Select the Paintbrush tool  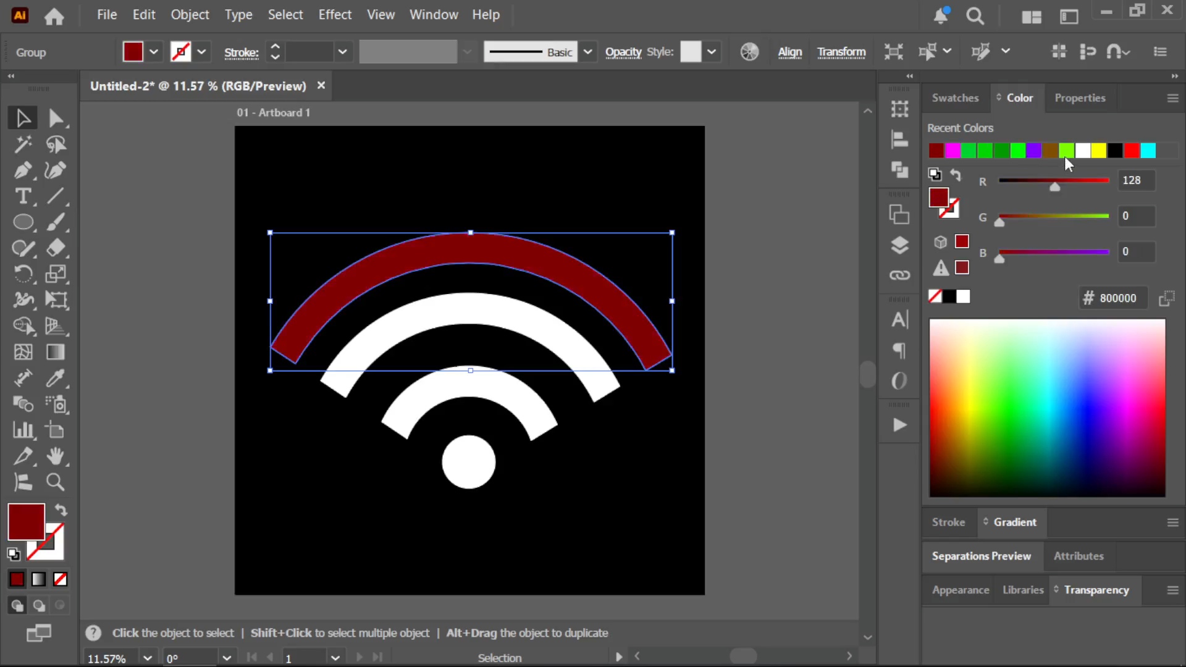pyautogui.click(x=56, y=222)
